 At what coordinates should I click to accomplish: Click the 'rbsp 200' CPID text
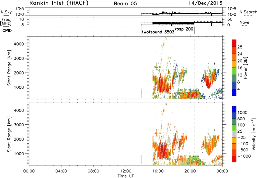[184, 29]
